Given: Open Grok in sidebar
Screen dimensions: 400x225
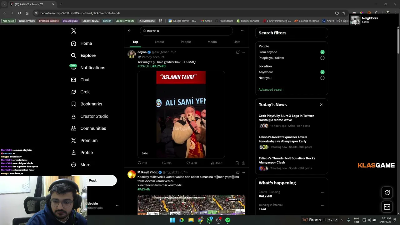Looking at the screenshot, I should point(80,92).
